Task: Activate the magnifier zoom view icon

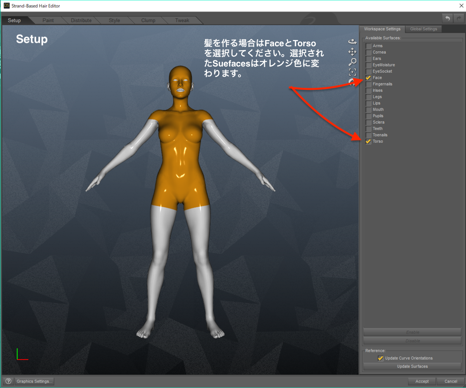Action: (353, 62)
